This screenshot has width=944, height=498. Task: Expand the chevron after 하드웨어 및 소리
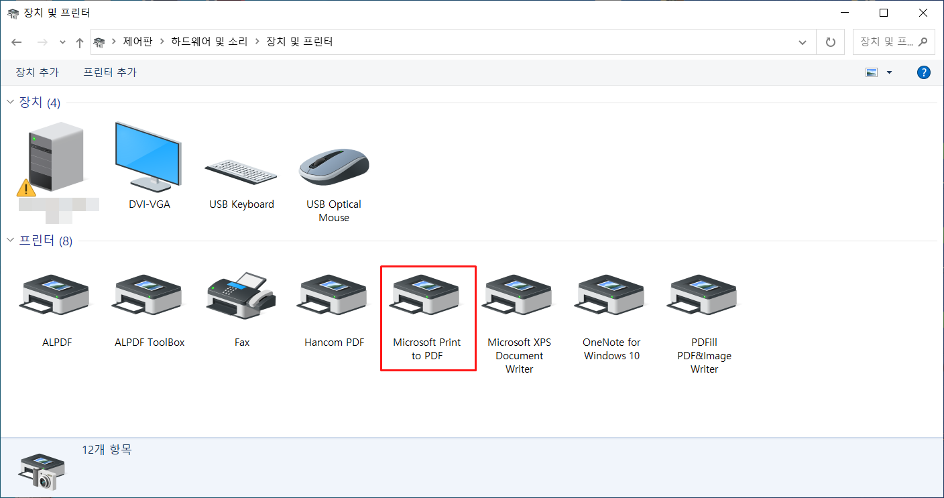point(257,42)
